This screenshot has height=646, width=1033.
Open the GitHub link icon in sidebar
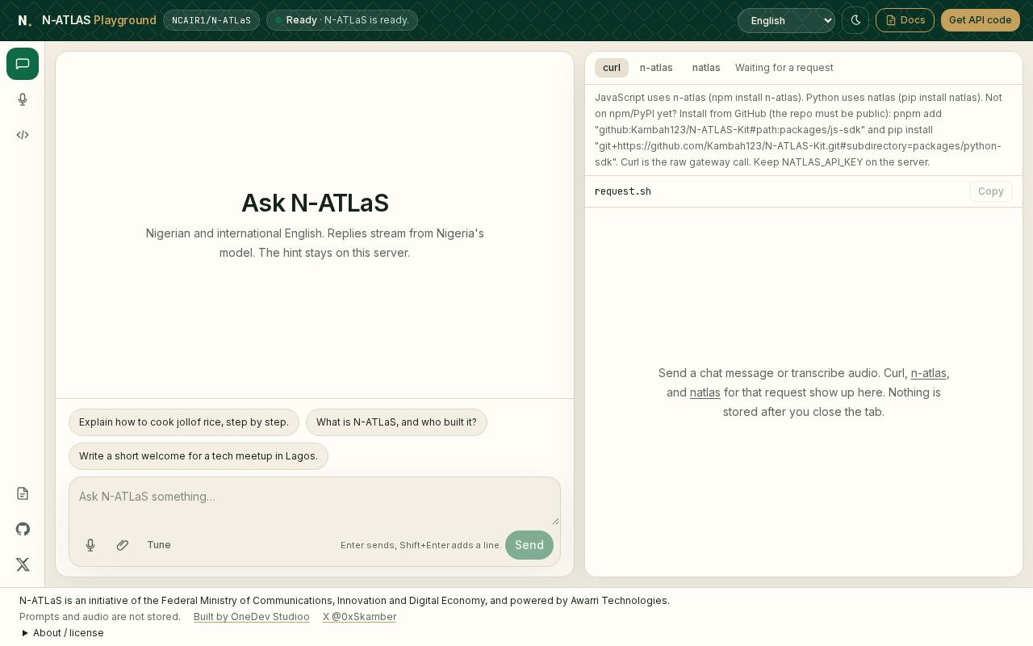pyautogui.click(x=23, y=529)
